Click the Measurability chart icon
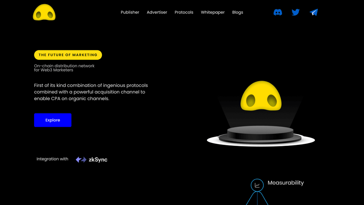Viewport: 364px width, 205px height. click(x=257, y=185)
